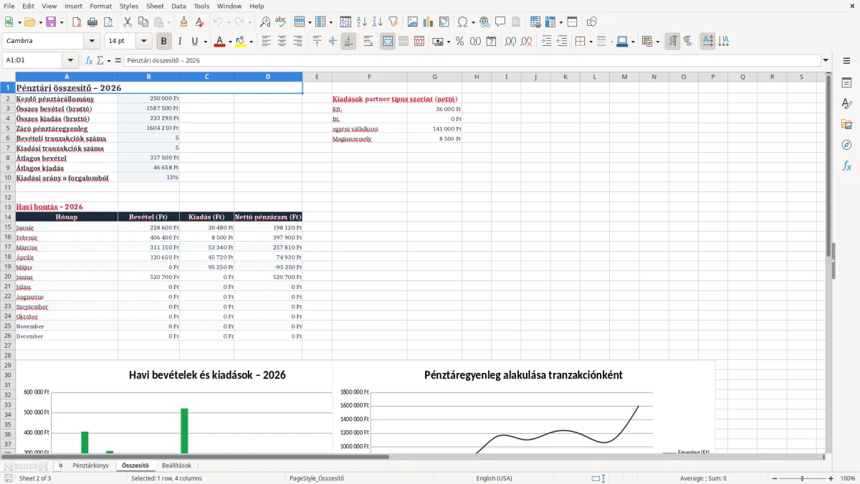Open Conditional Formatting dropdown arrow
The width and height of the screenshot is (860, 484).
pyautogui.click(x=657, y=42)
